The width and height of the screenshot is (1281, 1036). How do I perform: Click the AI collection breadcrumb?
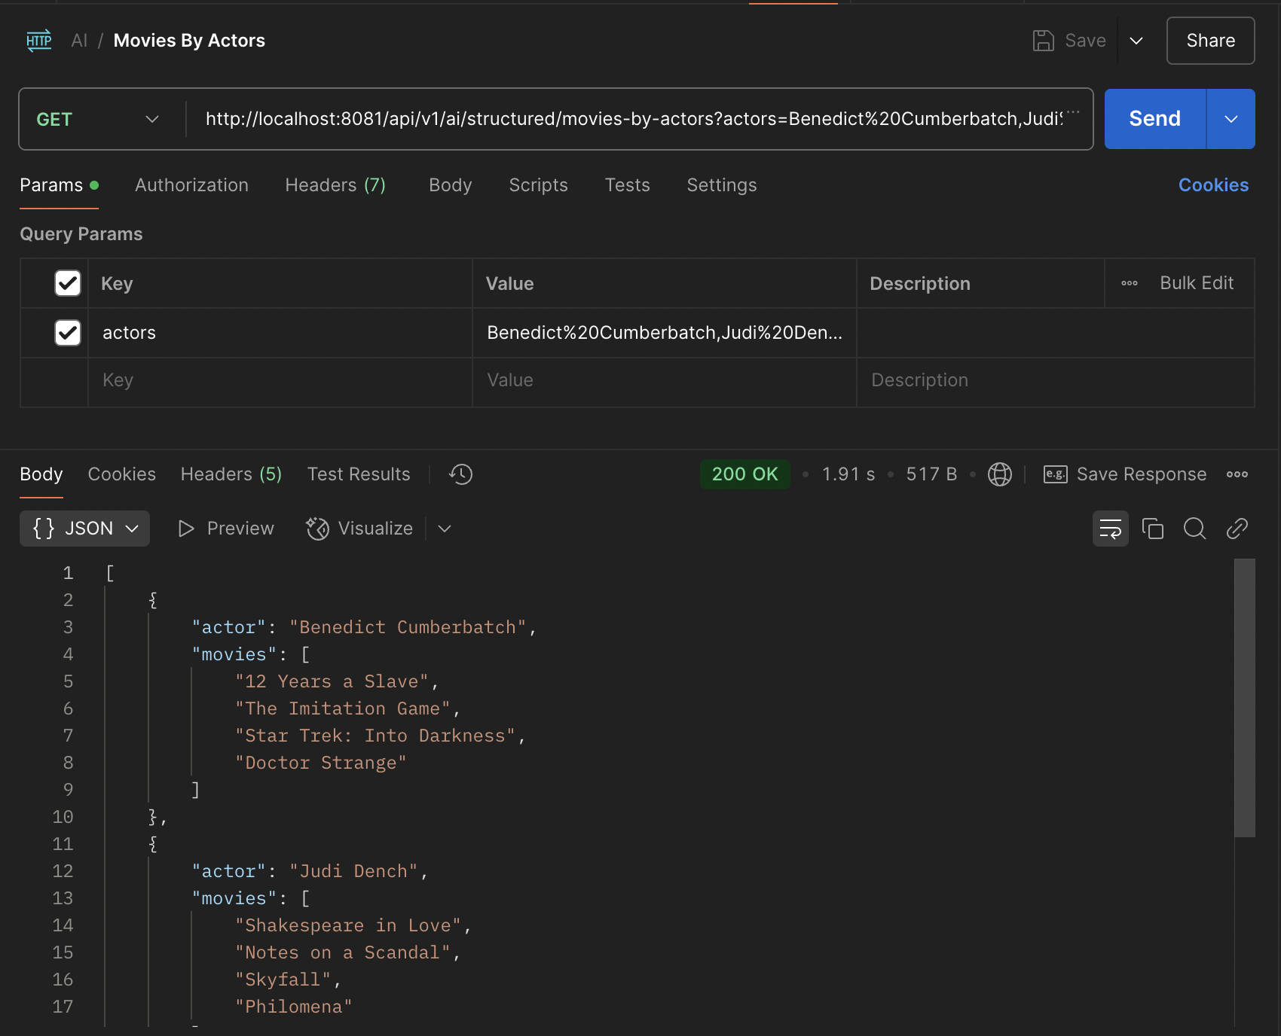(x=79, y=41)
